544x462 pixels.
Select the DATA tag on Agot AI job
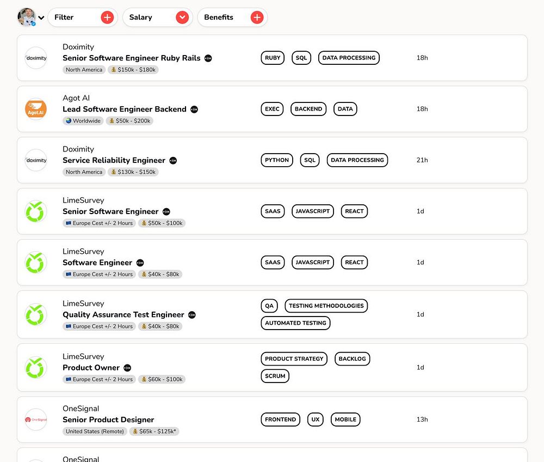tap(345, 109)
